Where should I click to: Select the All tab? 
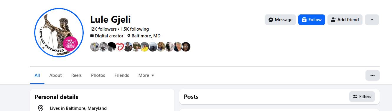[37, 75]
